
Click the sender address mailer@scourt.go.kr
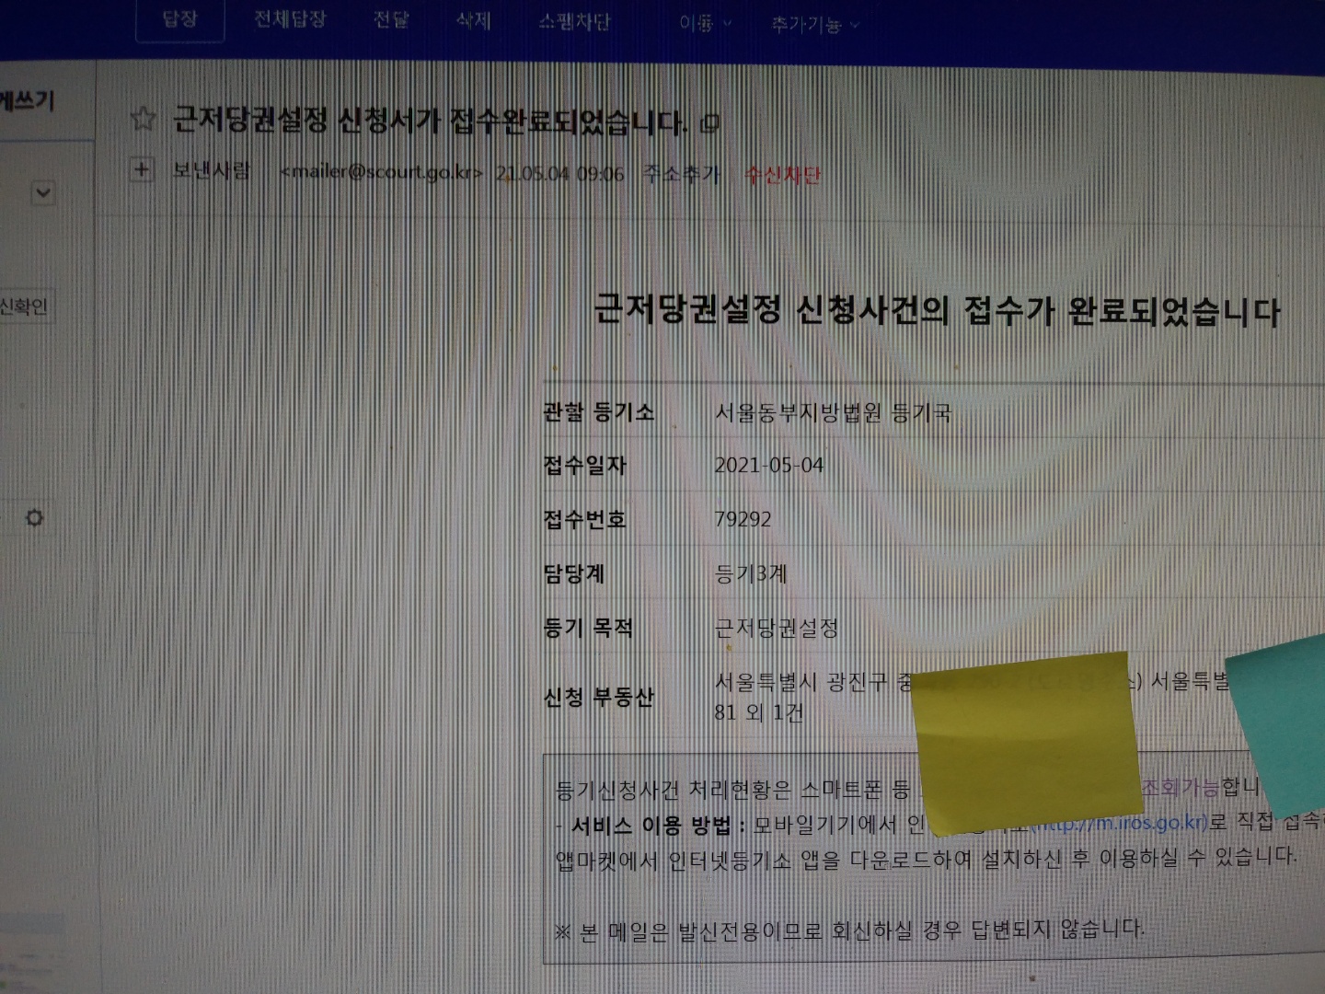(381, 172)
